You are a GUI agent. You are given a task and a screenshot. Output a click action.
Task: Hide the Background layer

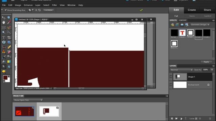171,85
